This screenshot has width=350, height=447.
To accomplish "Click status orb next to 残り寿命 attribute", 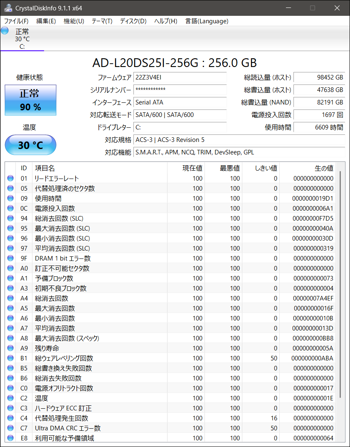I will pyautogui.click(x=10, y=348).
